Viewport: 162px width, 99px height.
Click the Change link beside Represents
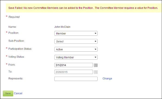coord(107,79)
